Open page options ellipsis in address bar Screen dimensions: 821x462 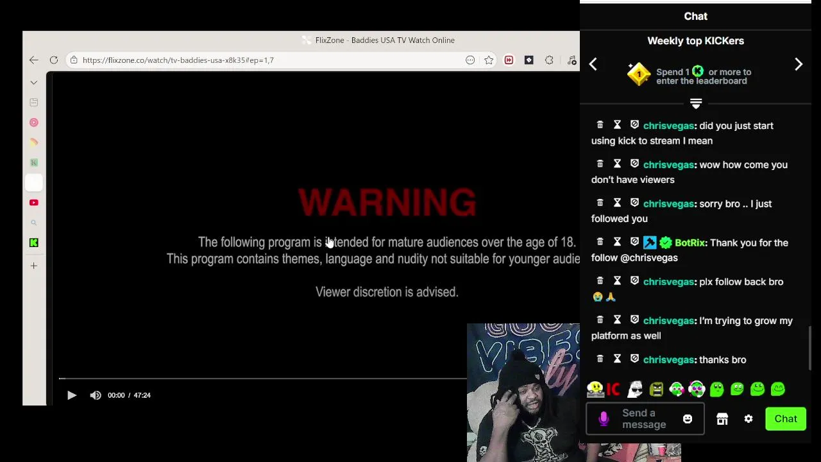click(470, 60)
